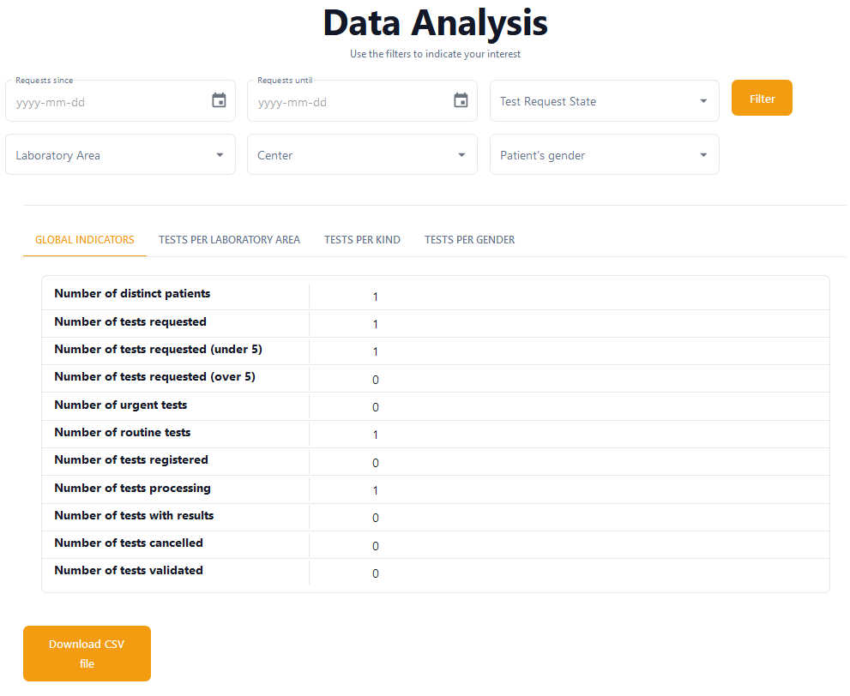Open the Patient's gender dropdown
Screen dimensions: 850x696
604,155
